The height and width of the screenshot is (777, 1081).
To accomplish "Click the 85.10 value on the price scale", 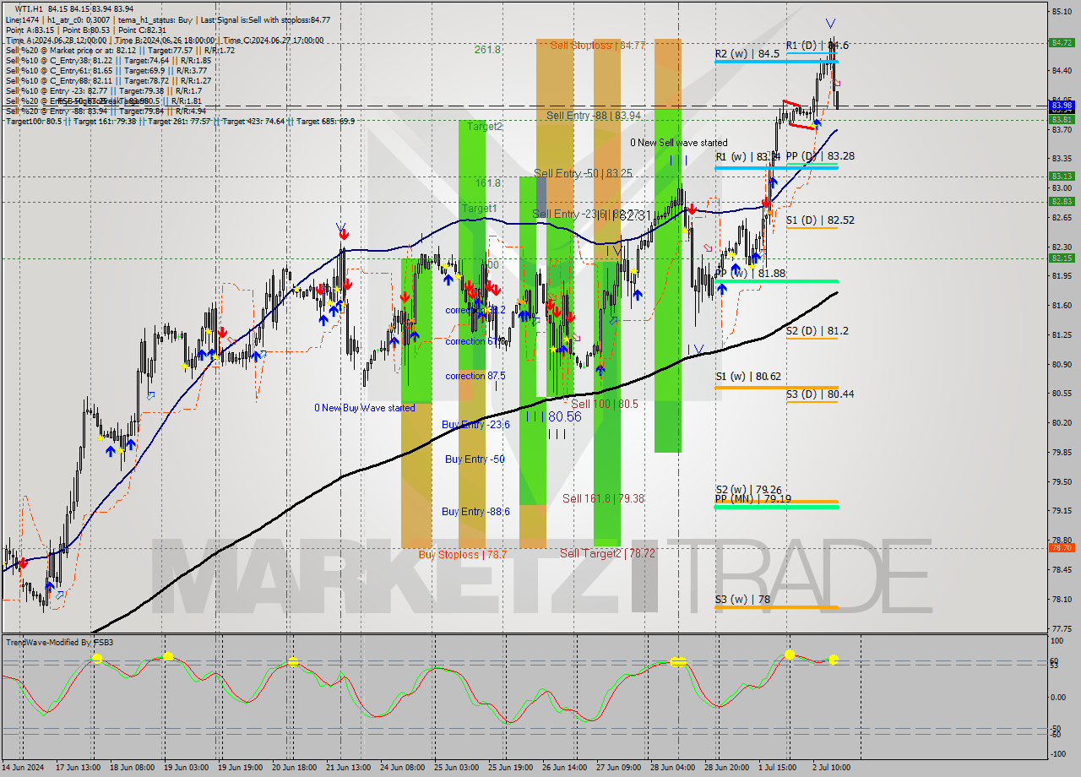I will 1062,11.
